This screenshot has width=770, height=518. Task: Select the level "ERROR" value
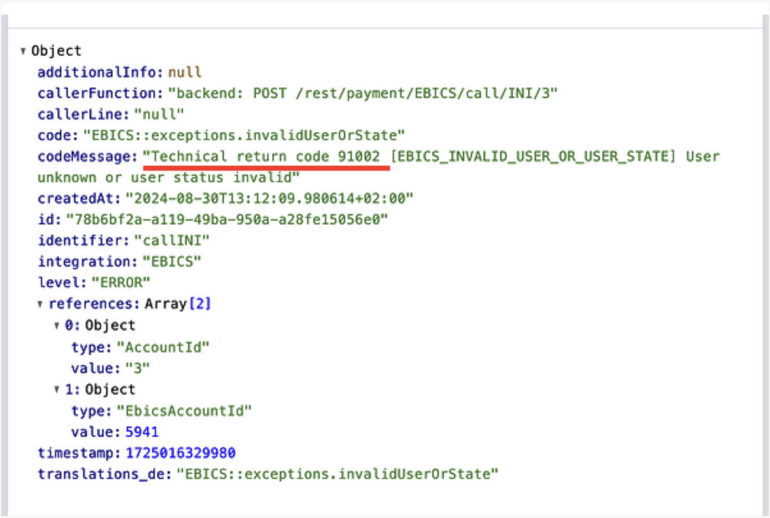121,283
